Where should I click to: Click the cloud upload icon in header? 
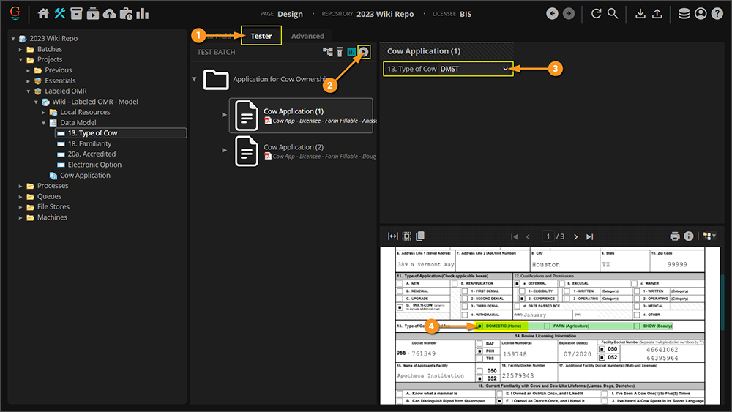(x=109, y=13)
